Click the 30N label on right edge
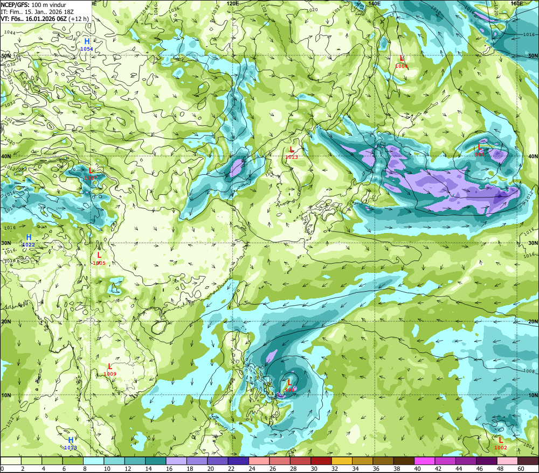The image size is (539, 473). tap(533, 243)
